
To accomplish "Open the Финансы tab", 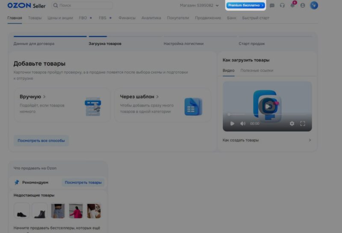I will pos(127,18).
